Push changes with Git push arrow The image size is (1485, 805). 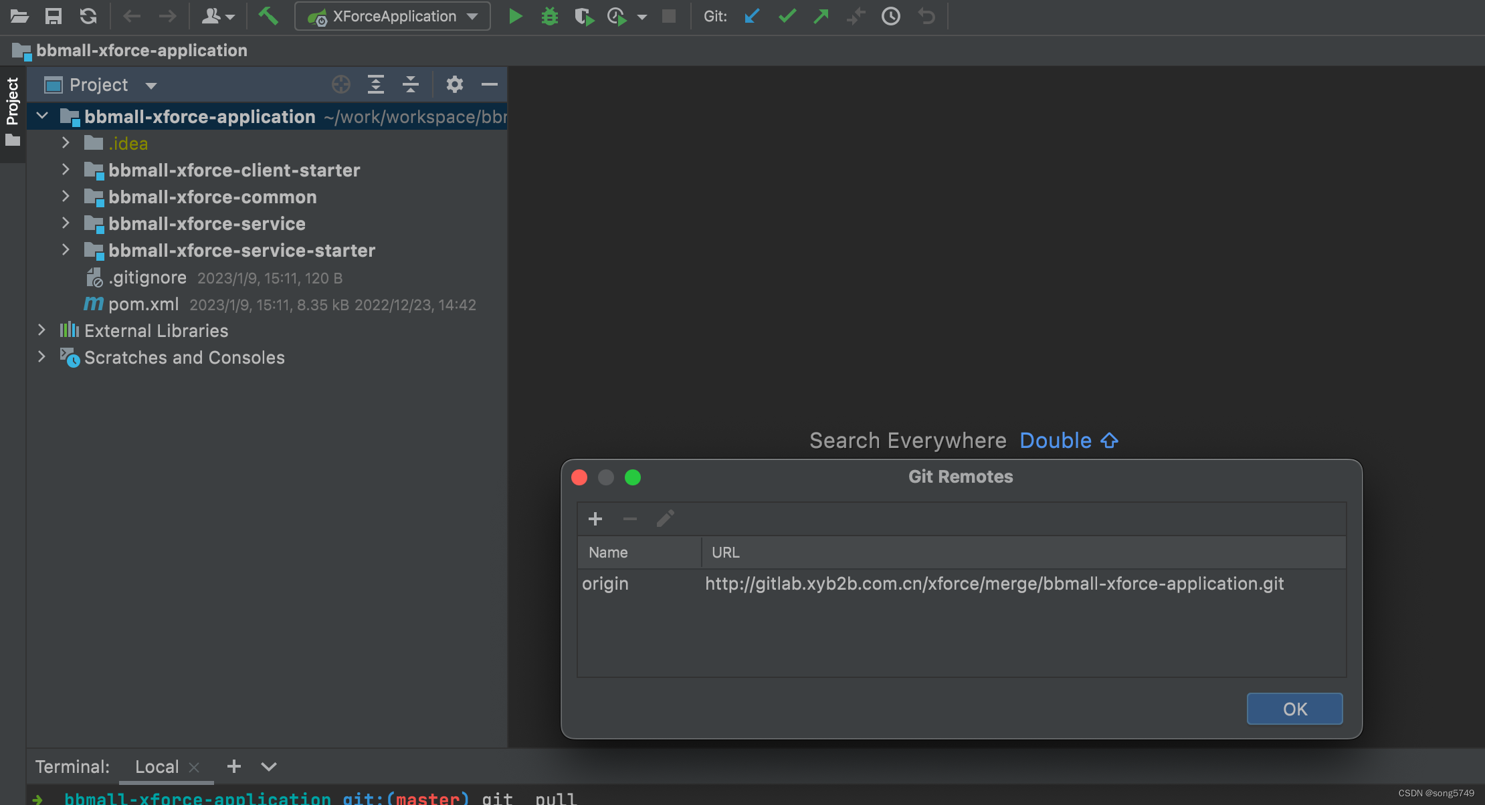[821, 16]
